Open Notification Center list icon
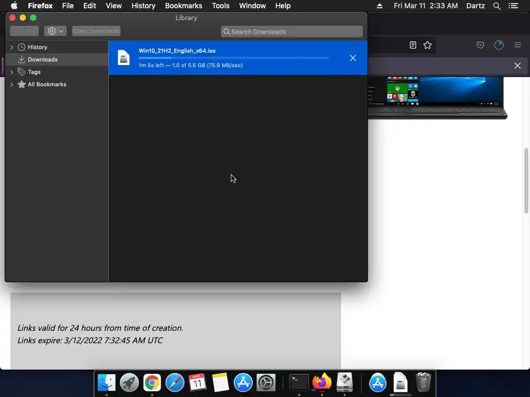The width and height of the screenshot is (530, 397). click(x=513, y=6)
